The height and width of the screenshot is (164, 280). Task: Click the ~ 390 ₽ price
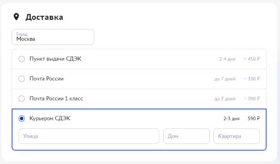[x=252, y=99]
